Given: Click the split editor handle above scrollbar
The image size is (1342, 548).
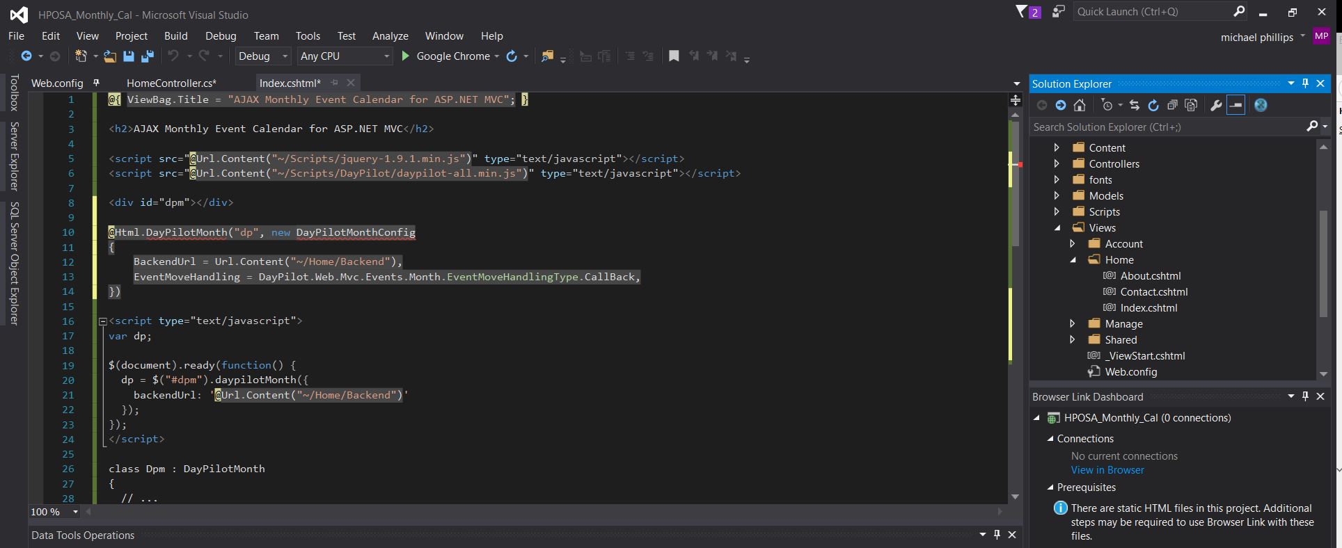Looking at the screenshot, I should (x=1016, y=100).
